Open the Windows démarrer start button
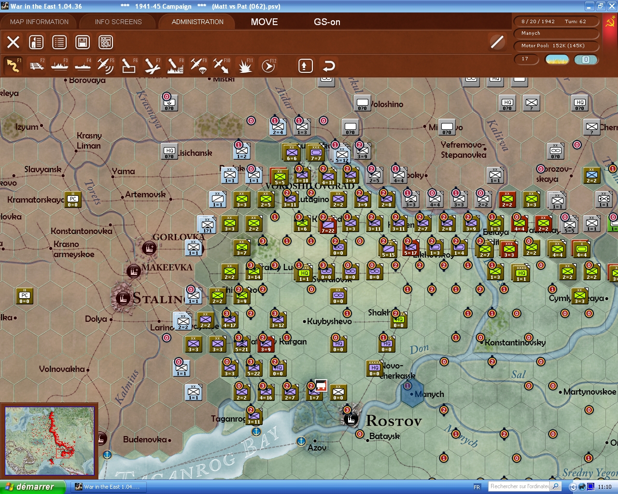Viewport: 618px width, 494px height. pyautogui.click(x=32, y=487)
